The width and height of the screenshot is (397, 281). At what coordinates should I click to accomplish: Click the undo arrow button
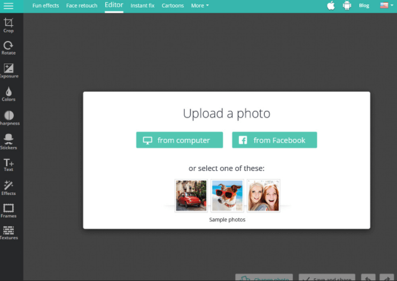(368, 277)
